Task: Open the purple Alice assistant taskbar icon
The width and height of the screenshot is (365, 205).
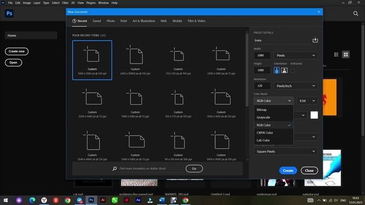Action: (19, 200)
